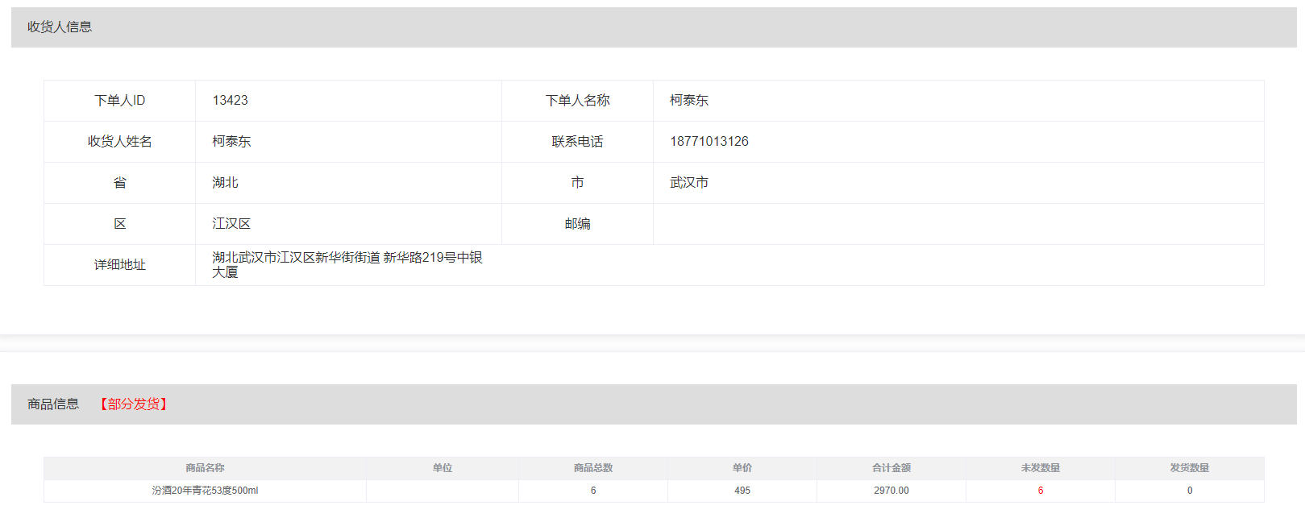Click the unit price value 495

click(x=742, y=491)
